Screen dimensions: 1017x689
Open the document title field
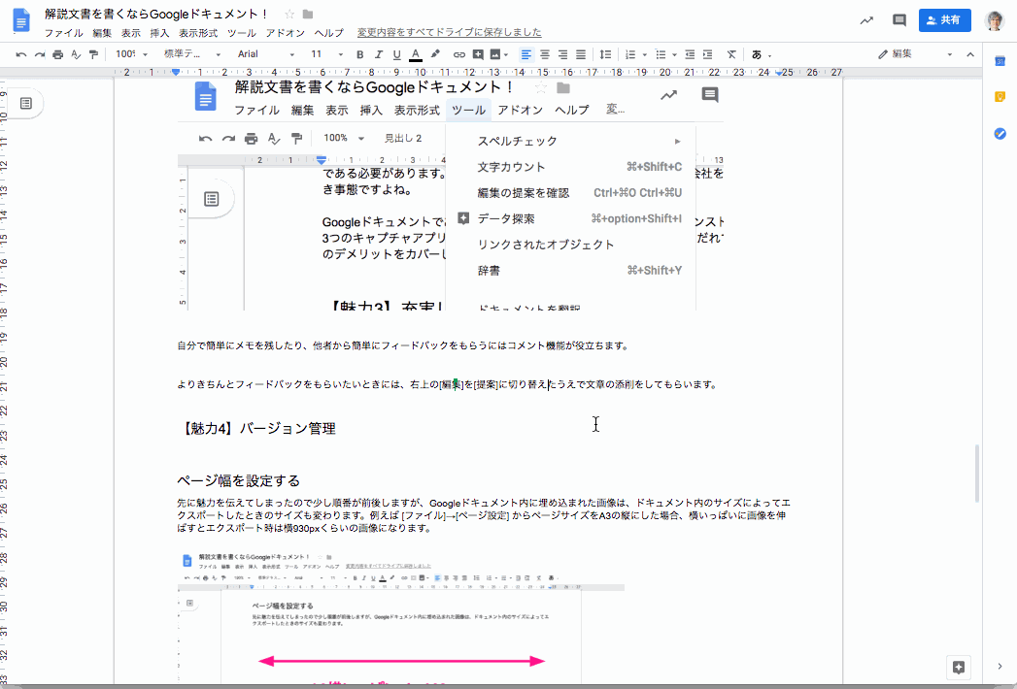(156, 14)
